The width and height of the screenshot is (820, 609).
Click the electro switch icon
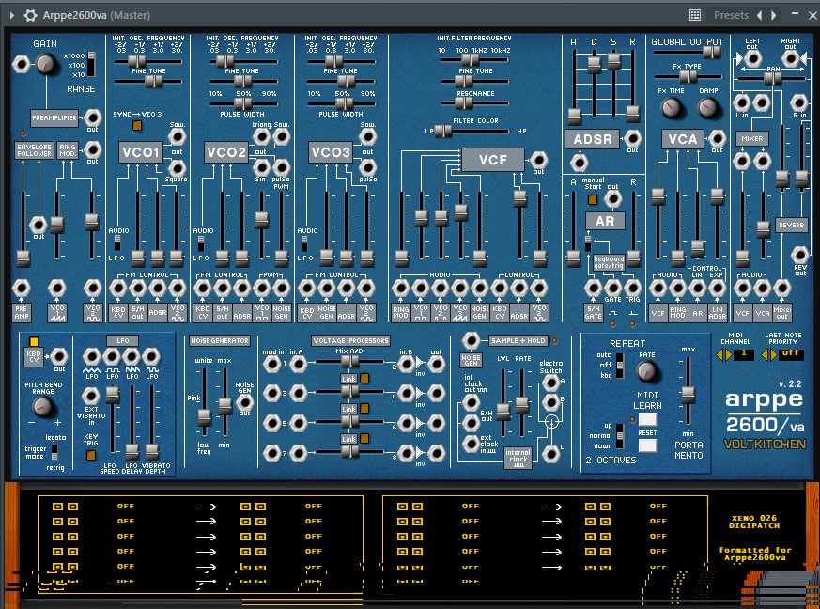point(552,422)
